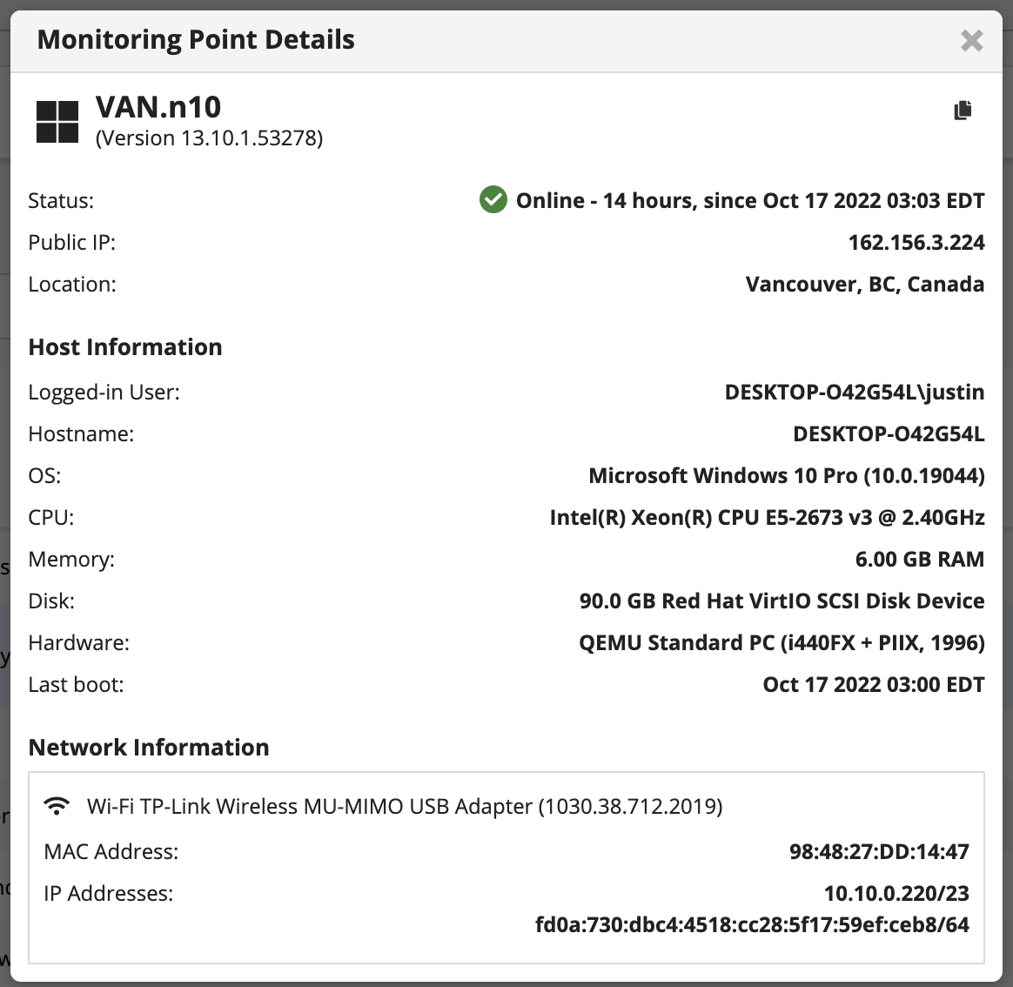
Task: Click the green online status checkmark icon
Action: (493, 199)
